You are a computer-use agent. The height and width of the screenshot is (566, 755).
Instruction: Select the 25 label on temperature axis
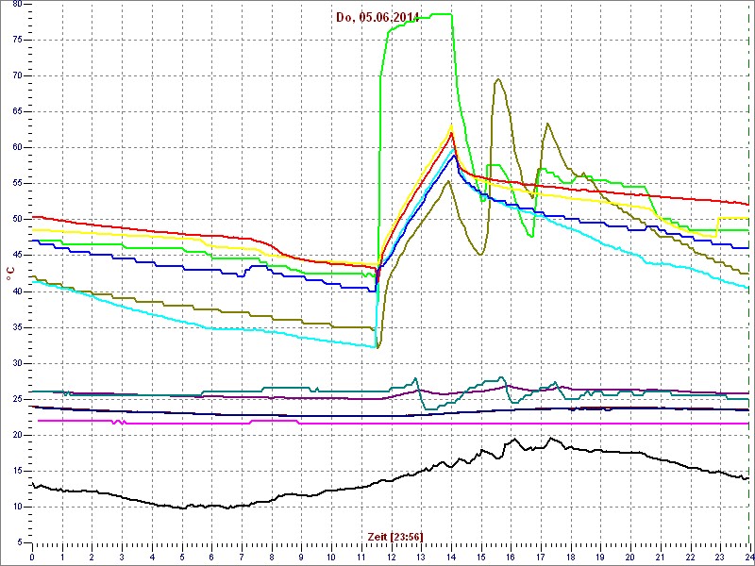pyautogui.click(x=17, y=399)
